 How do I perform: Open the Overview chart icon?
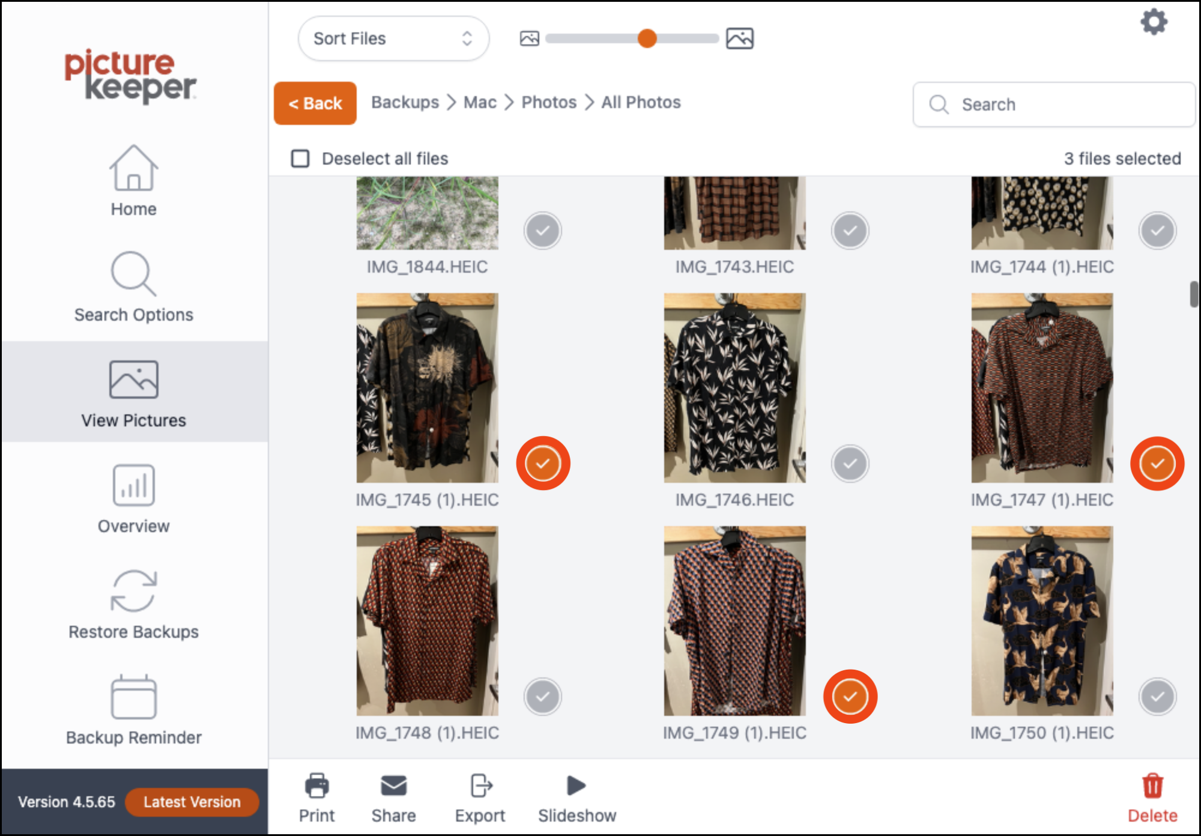pyautogui.click(x=133, y=485)
